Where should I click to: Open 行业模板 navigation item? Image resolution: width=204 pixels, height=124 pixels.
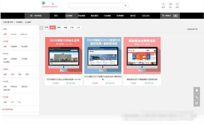click(x=107, y=16)
